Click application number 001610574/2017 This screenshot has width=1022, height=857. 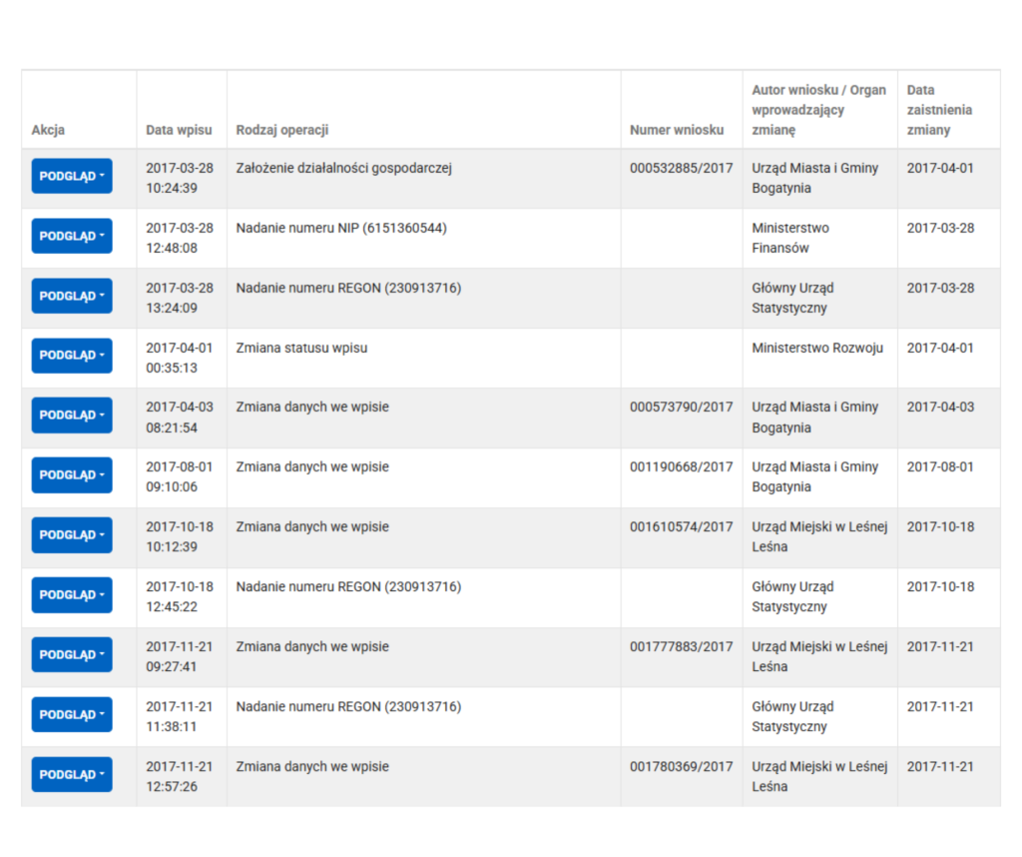[x=681, y=527]
